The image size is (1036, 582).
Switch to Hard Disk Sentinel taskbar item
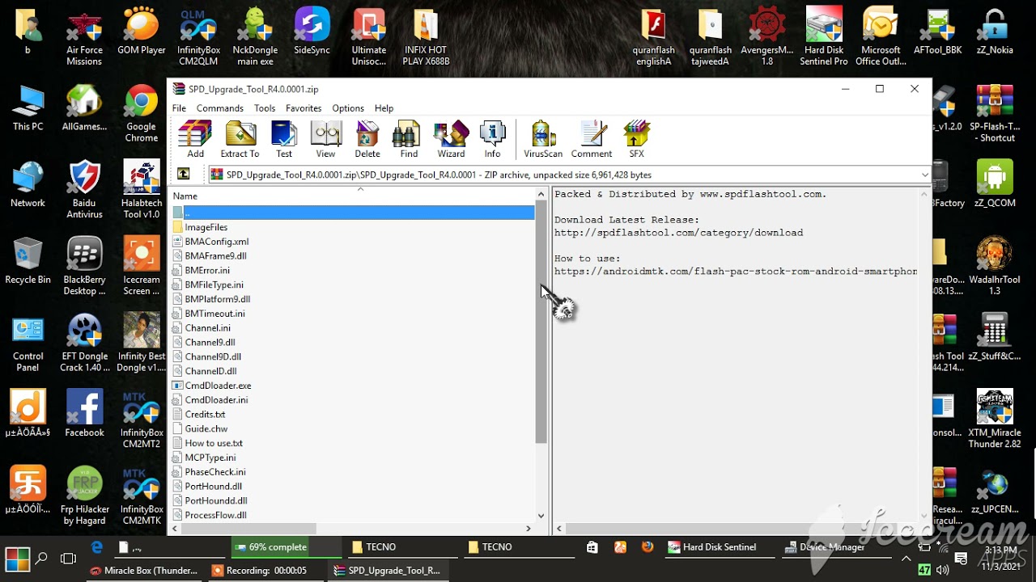pyautogui.click(x=720, y=547)
